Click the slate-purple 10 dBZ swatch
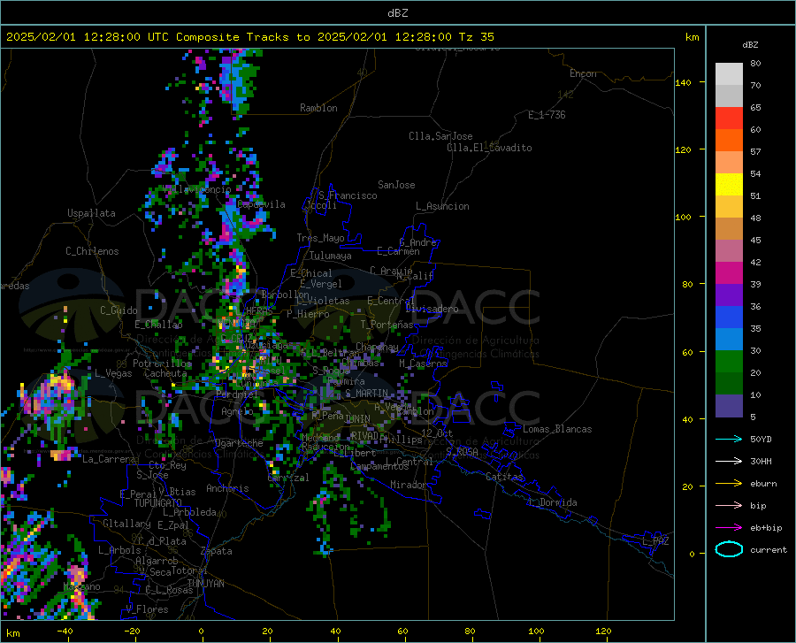Image resolution: width=796 pixels, height=643 pixels. pyautogui.click(x=729, y=406)
